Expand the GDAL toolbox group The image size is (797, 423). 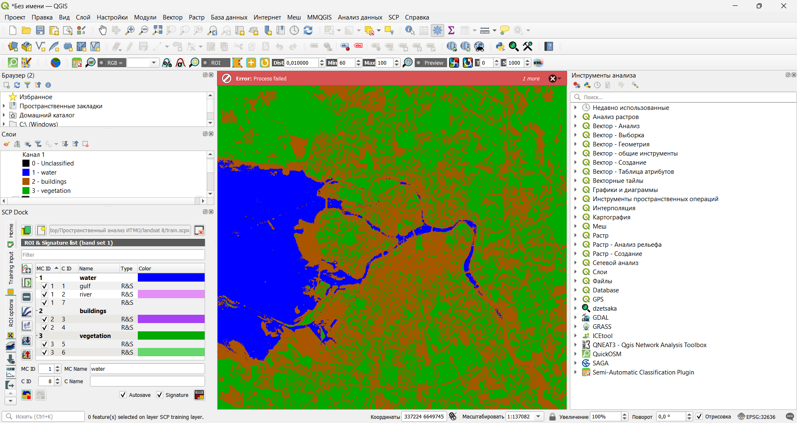point(575,318)
